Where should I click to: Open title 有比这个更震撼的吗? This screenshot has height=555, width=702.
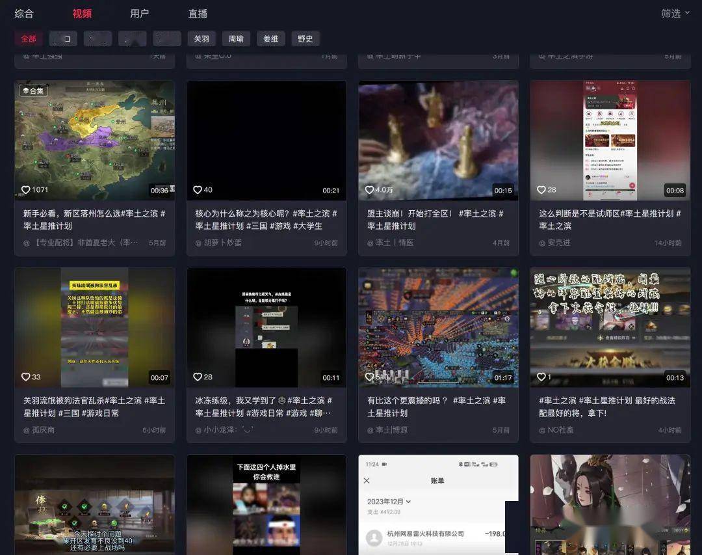pyautogui.click(x=437, y=407)
